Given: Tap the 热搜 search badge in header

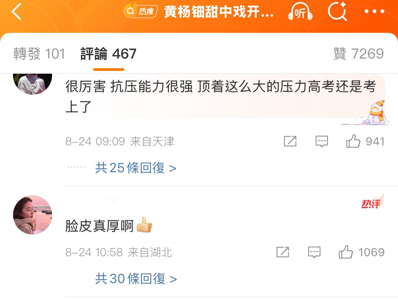Looking at the screenshot, I should coord(140,11).
